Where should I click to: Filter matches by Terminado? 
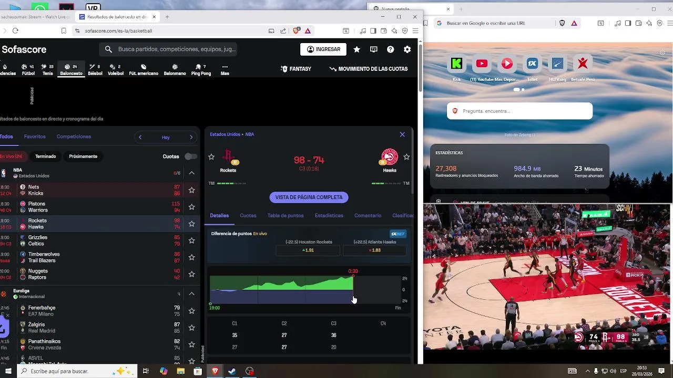(x=45, y=156)
